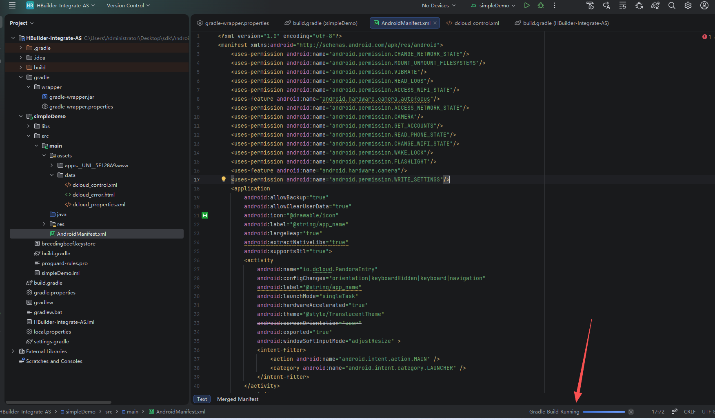The height and width of the screenshot is (420, 715).
Task: Sync project with Gradle files icon
Action: 655,5
